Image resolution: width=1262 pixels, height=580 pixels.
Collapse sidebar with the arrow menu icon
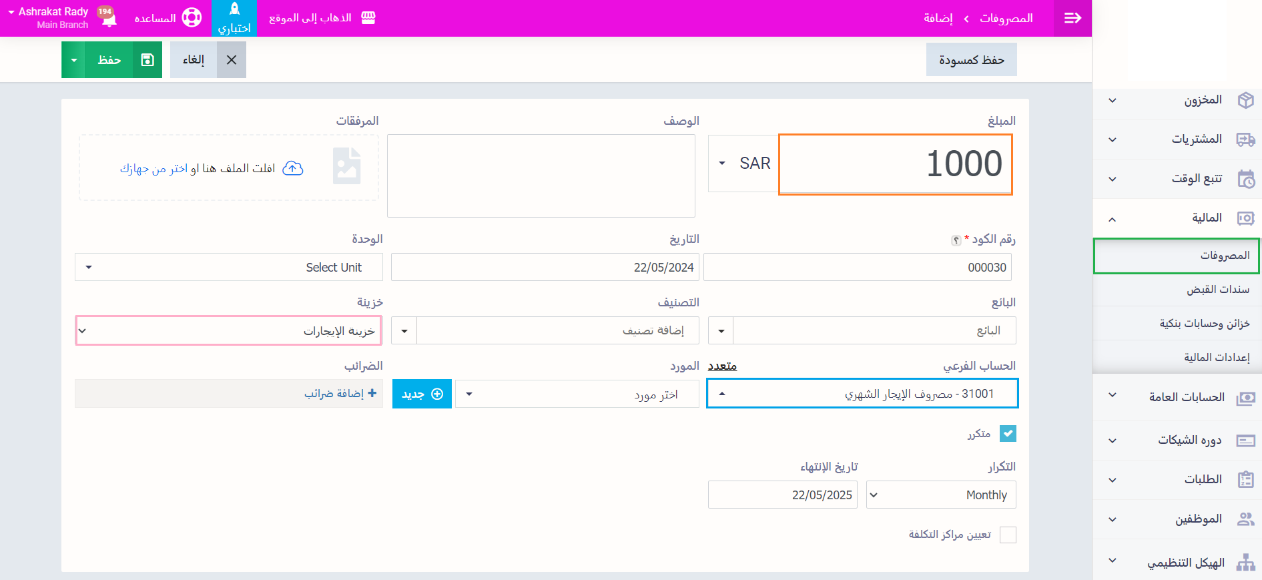pos(1072,18)
